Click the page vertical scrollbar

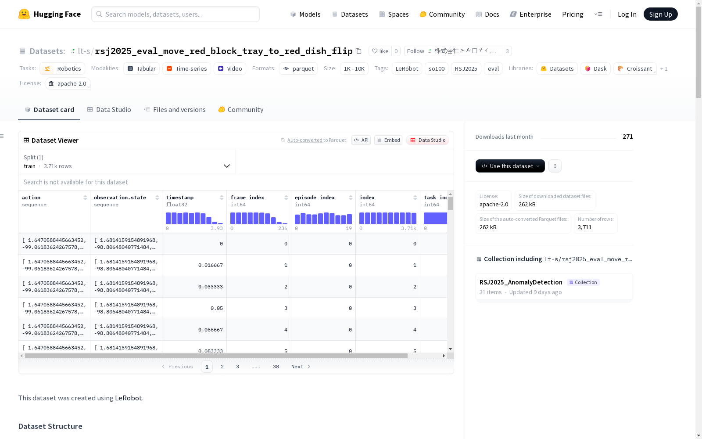coord(698,52)
